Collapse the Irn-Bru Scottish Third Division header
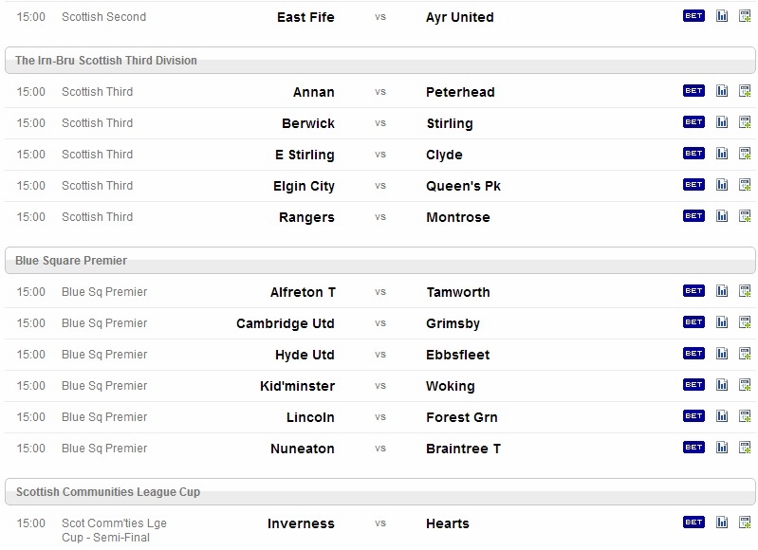This screenshot has width=758, height=550. (x=380, y=61)
